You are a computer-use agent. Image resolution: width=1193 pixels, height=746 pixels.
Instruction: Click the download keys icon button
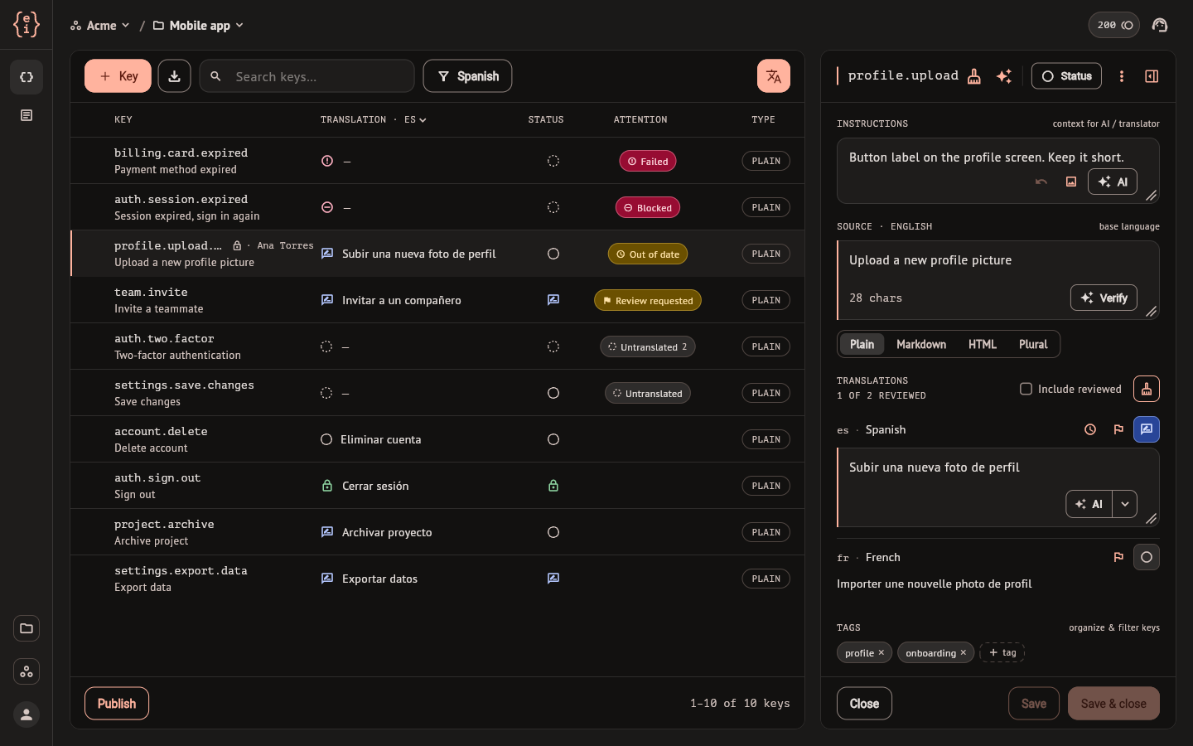pyautogui.click(x=175, y=76)
